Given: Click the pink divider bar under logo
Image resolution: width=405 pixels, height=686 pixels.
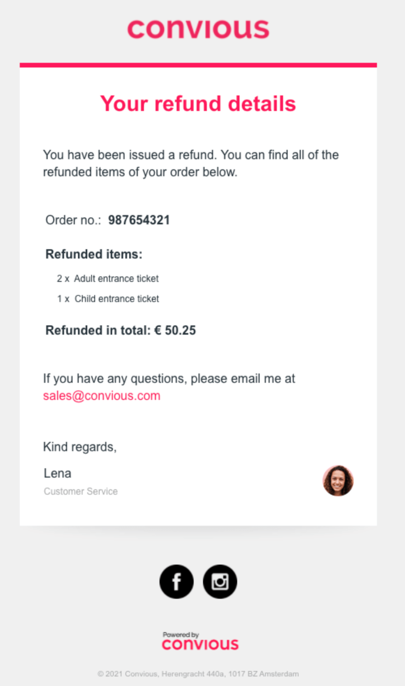Looking at the screenshot, I should [x=198, y=65].
